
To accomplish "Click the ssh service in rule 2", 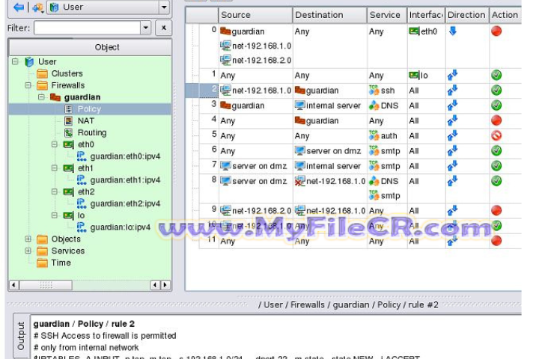I will [382, 90].
